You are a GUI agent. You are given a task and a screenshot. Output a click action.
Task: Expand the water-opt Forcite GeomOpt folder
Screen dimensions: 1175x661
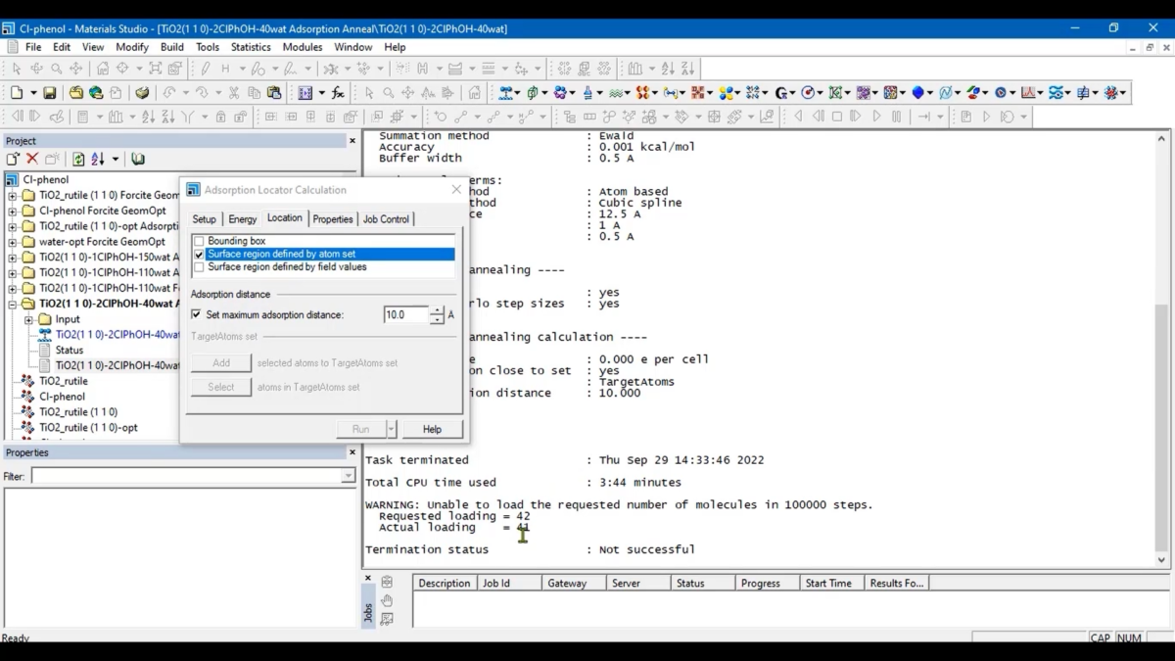pos(14,242)
